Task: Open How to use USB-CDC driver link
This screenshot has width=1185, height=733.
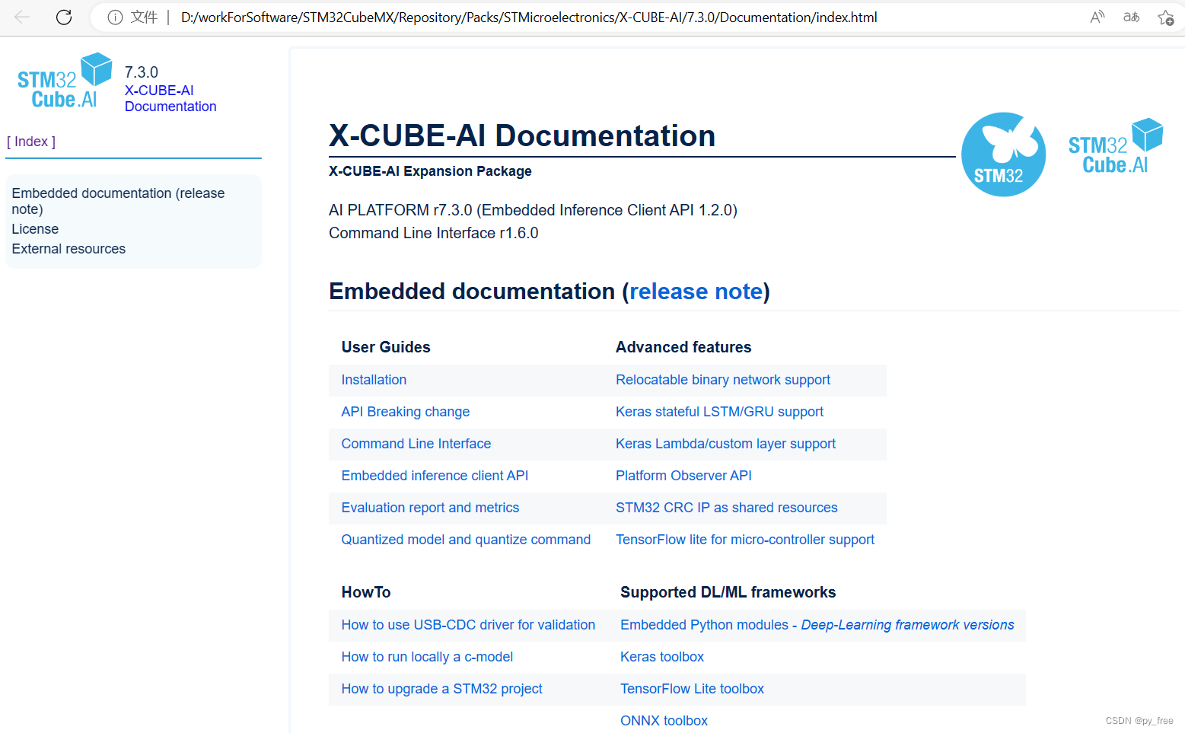Action: [468, 625]
